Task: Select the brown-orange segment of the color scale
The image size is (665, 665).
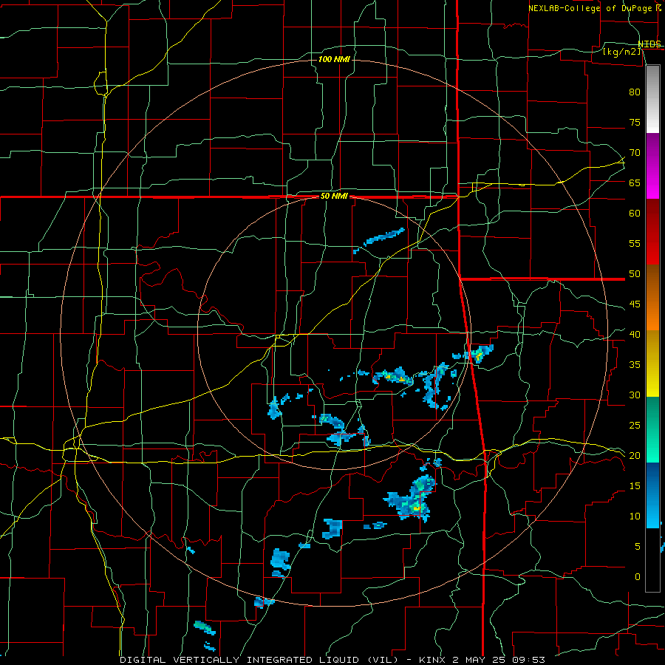Action: (652, 298)
